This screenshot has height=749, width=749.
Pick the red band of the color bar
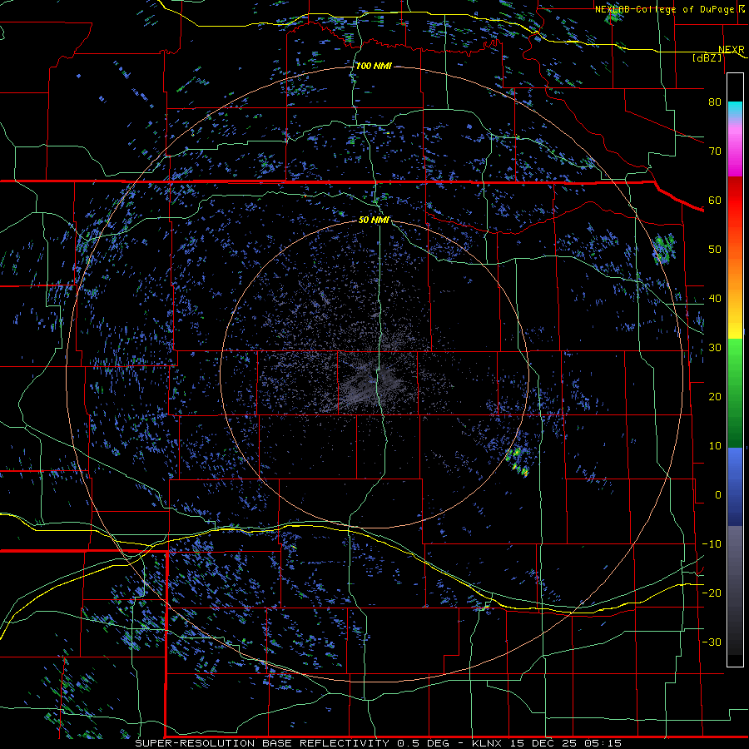coord(735,201)
